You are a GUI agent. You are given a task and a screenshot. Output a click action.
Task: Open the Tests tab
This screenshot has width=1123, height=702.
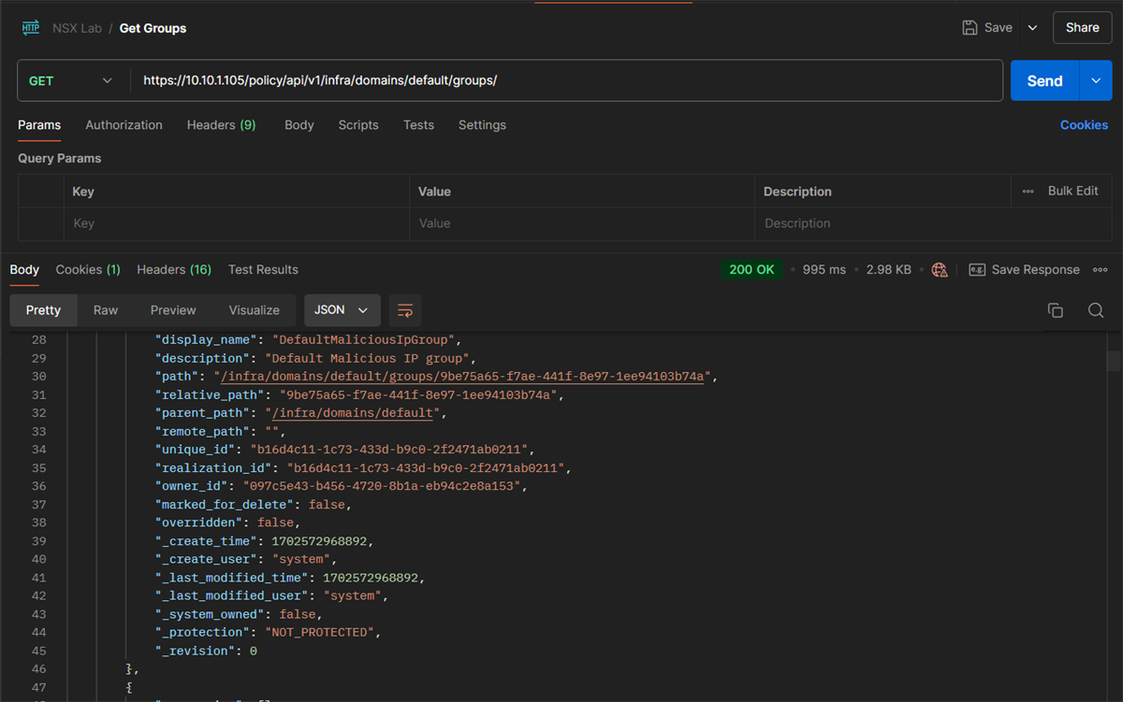pos(418,125)
